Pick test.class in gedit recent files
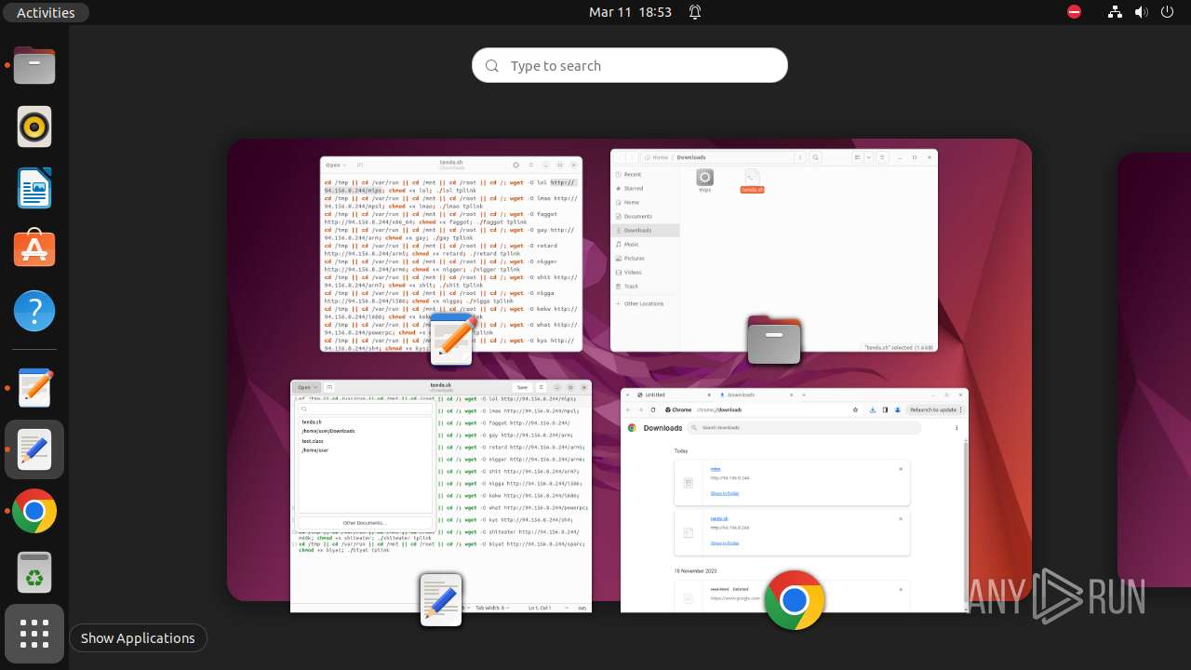 click(x=313, y=441)
